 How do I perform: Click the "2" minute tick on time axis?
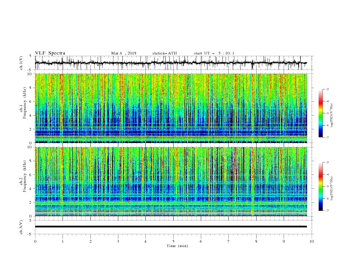[x=90, y=241]
